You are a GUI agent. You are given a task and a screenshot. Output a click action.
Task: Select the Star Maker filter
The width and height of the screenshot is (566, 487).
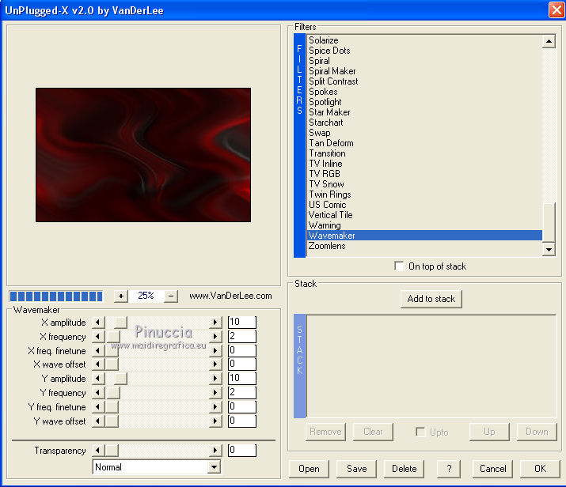(x=329, y=112)
